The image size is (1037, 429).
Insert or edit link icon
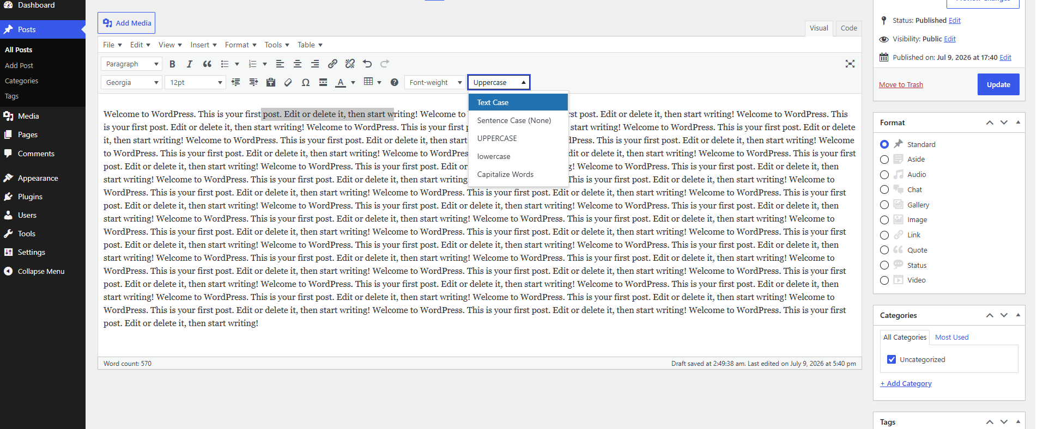coord(332,64)
